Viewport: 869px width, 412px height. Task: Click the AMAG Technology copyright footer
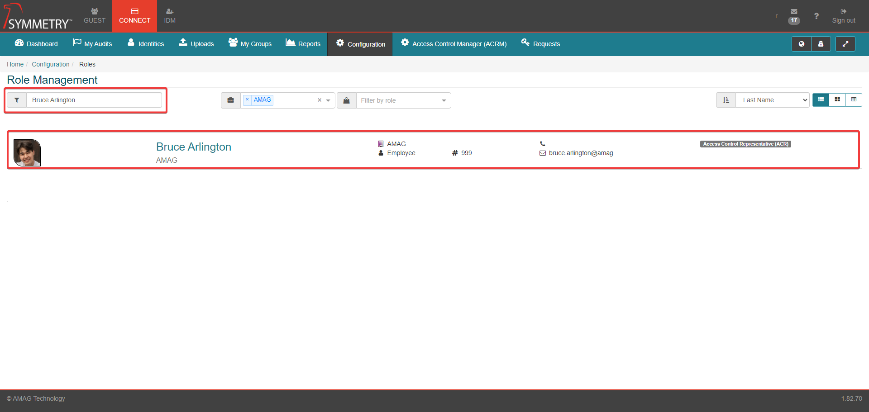tap(36, 398)
